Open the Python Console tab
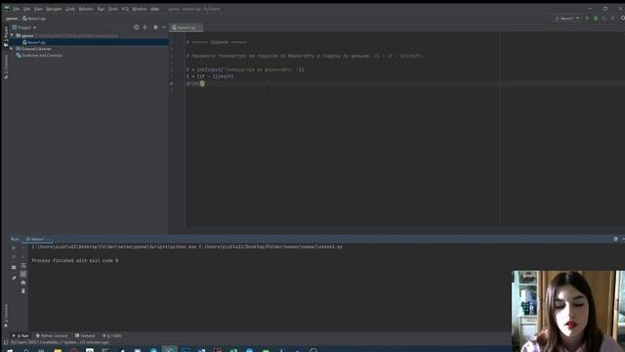Screen dimensions: 625x352 (x=52, y=335)
